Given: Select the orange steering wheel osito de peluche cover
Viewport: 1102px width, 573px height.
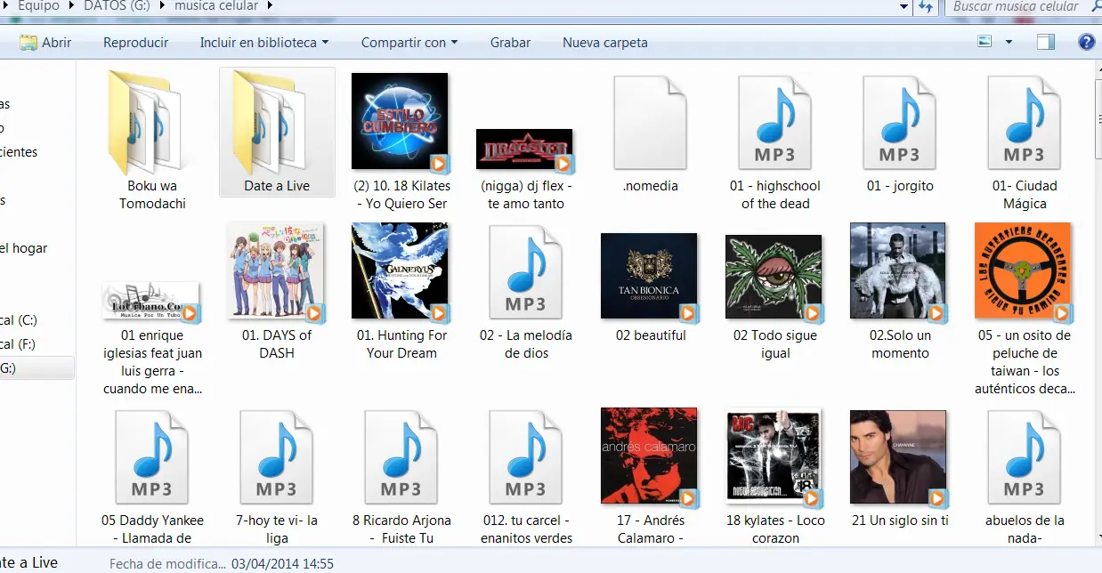Looking at the screenshot, I should [1023, 271].
